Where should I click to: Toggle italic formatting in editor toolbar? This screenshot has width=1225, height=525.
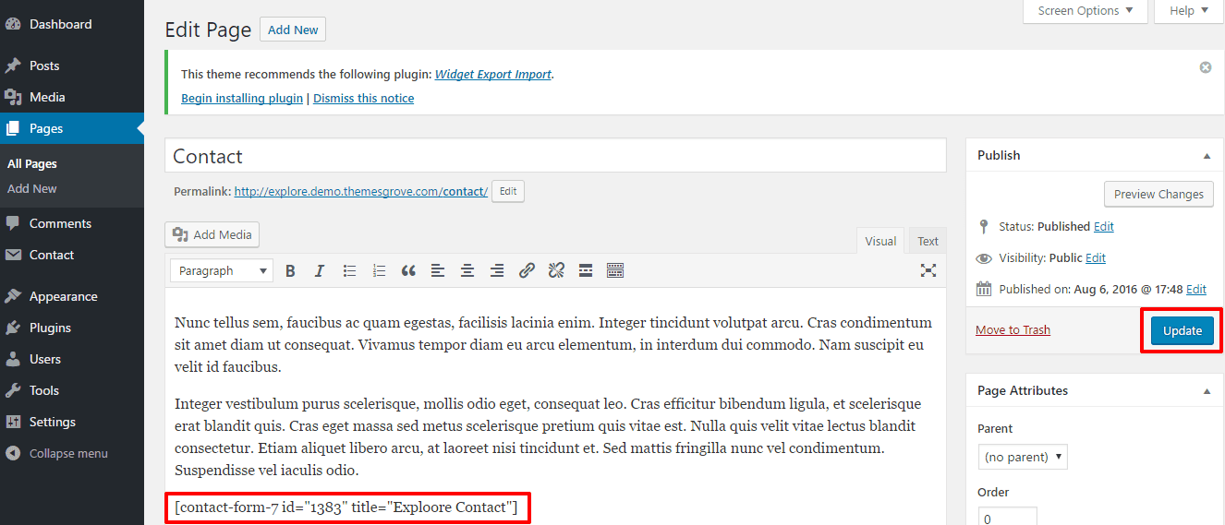pyautogui.click(x=320, y=270)
